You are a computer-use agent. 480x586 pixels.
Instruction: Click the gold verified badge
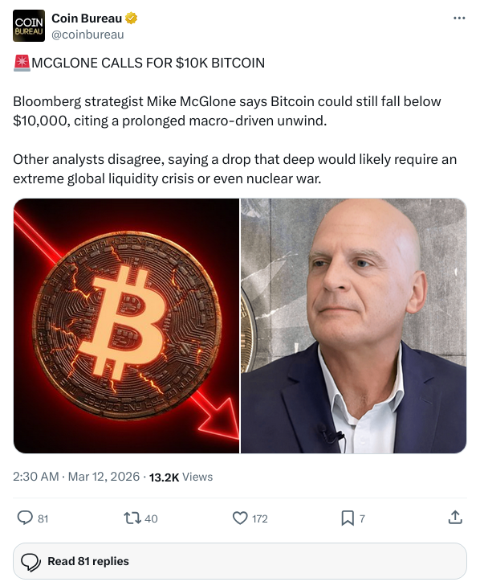(x=131, y=18)
